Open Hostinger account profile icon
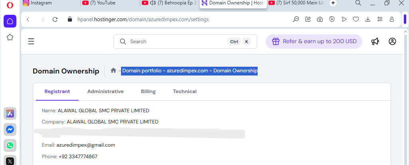The height and width of the screenshot is (165, 409). 392,41
